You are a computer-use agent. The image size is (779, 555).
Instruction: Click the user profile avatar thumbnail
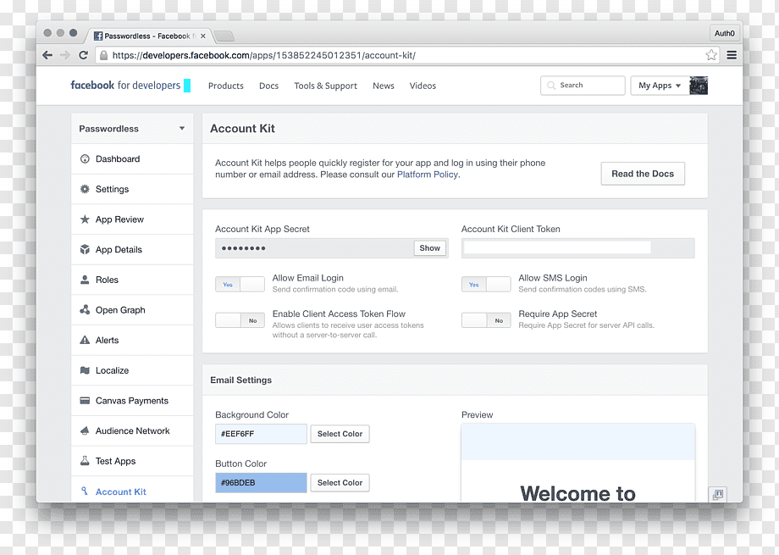tap(699, 86)
